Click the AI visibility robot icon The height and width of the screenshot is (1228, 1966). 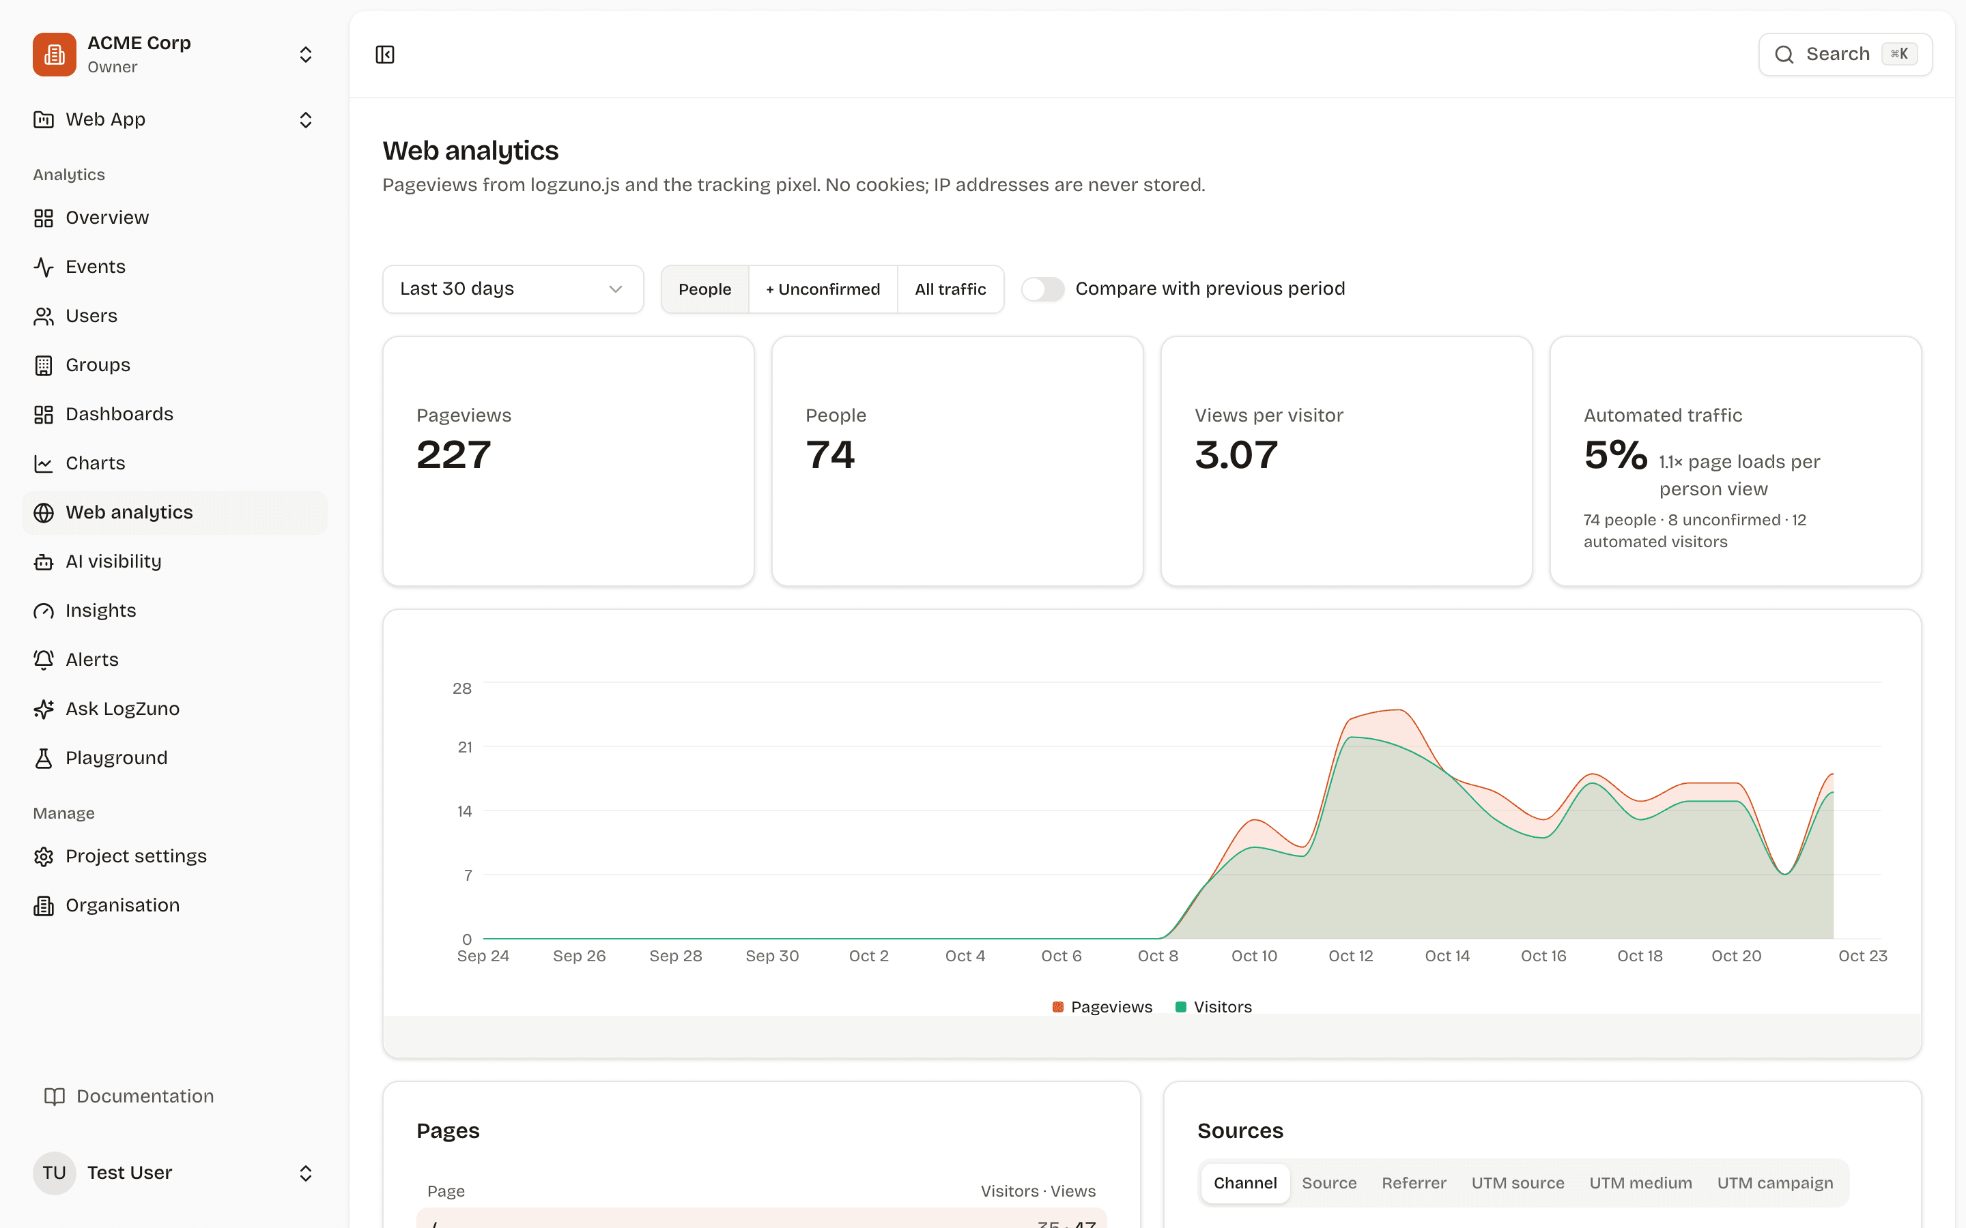coord(44,562)
